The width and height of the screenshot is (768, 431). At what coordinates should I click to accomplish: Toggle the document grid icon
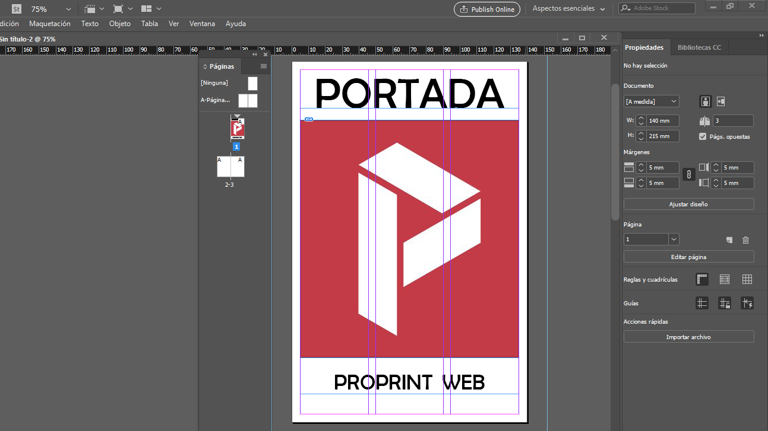(747, 279)
